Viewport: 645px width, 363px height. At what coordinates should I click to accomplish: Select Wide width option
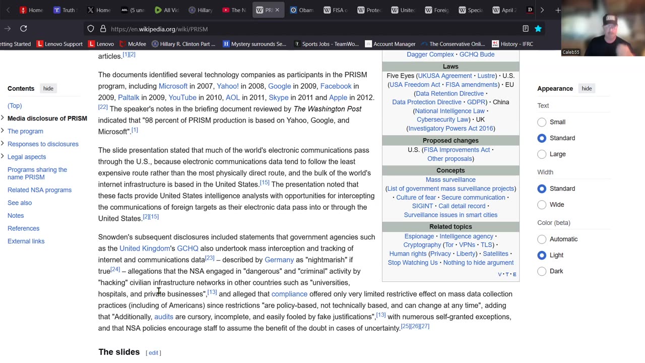pos(542,205)
